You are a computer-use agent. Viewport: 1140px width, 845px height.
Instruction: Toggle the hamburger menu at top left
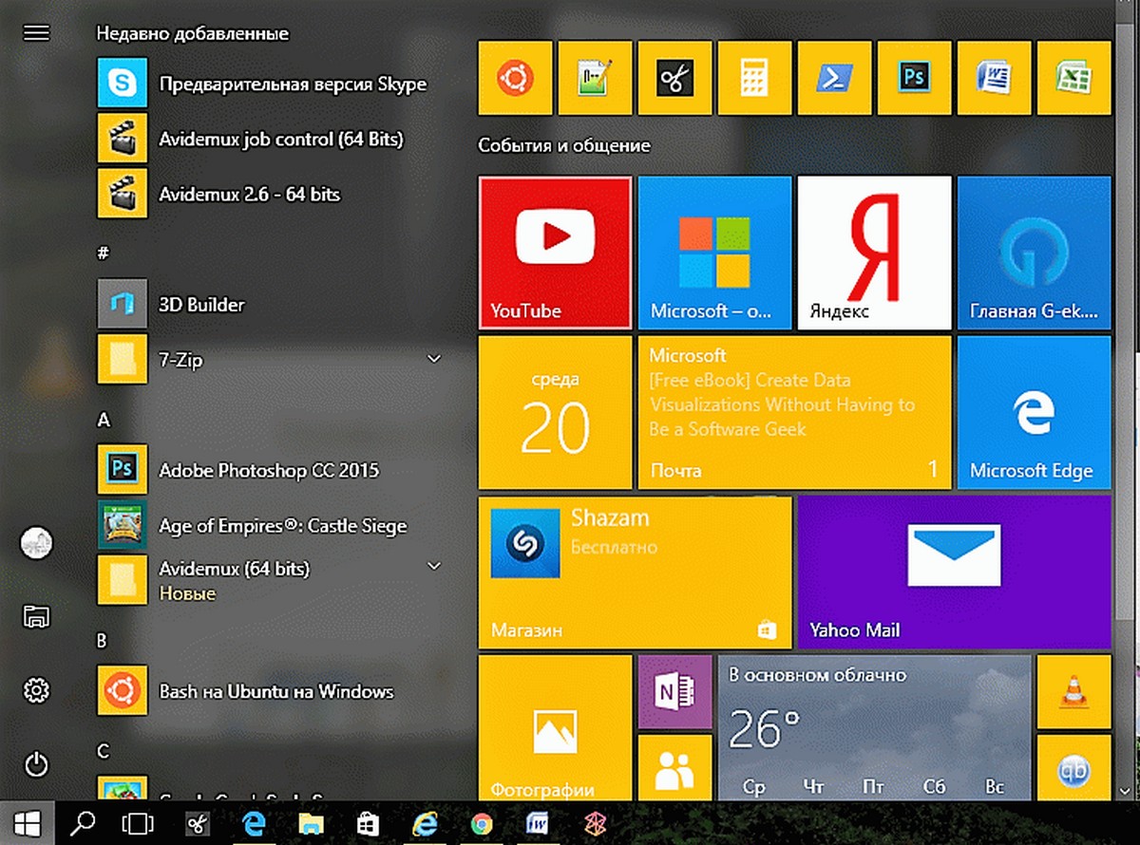[x=36, y=33]
